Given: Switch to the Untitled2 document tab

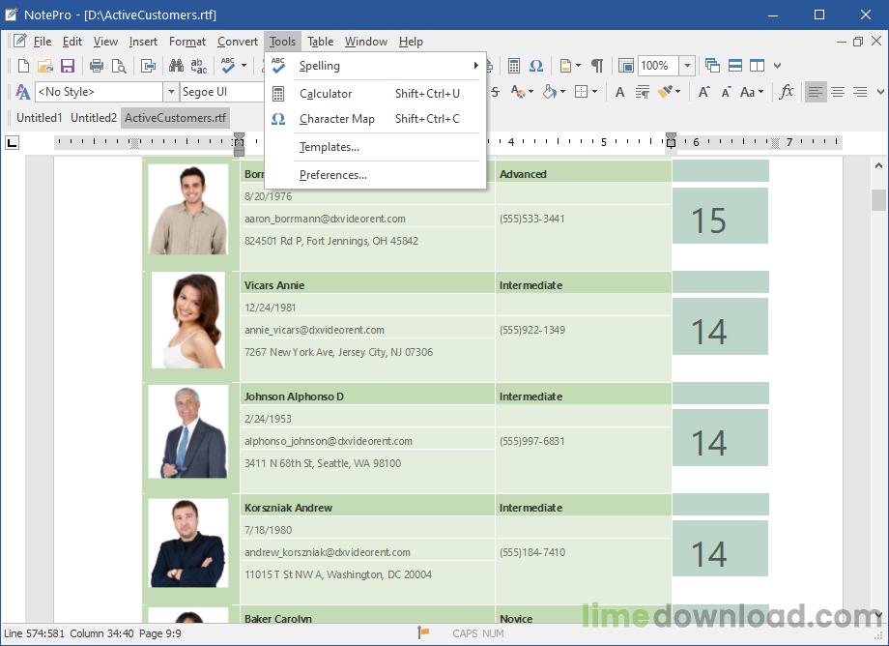Looking at the screenshot, I should click(x=94, y=118).
